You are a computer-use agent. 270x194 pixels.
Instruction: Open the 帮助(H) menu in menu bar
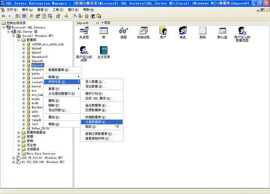tap(89, 10)
